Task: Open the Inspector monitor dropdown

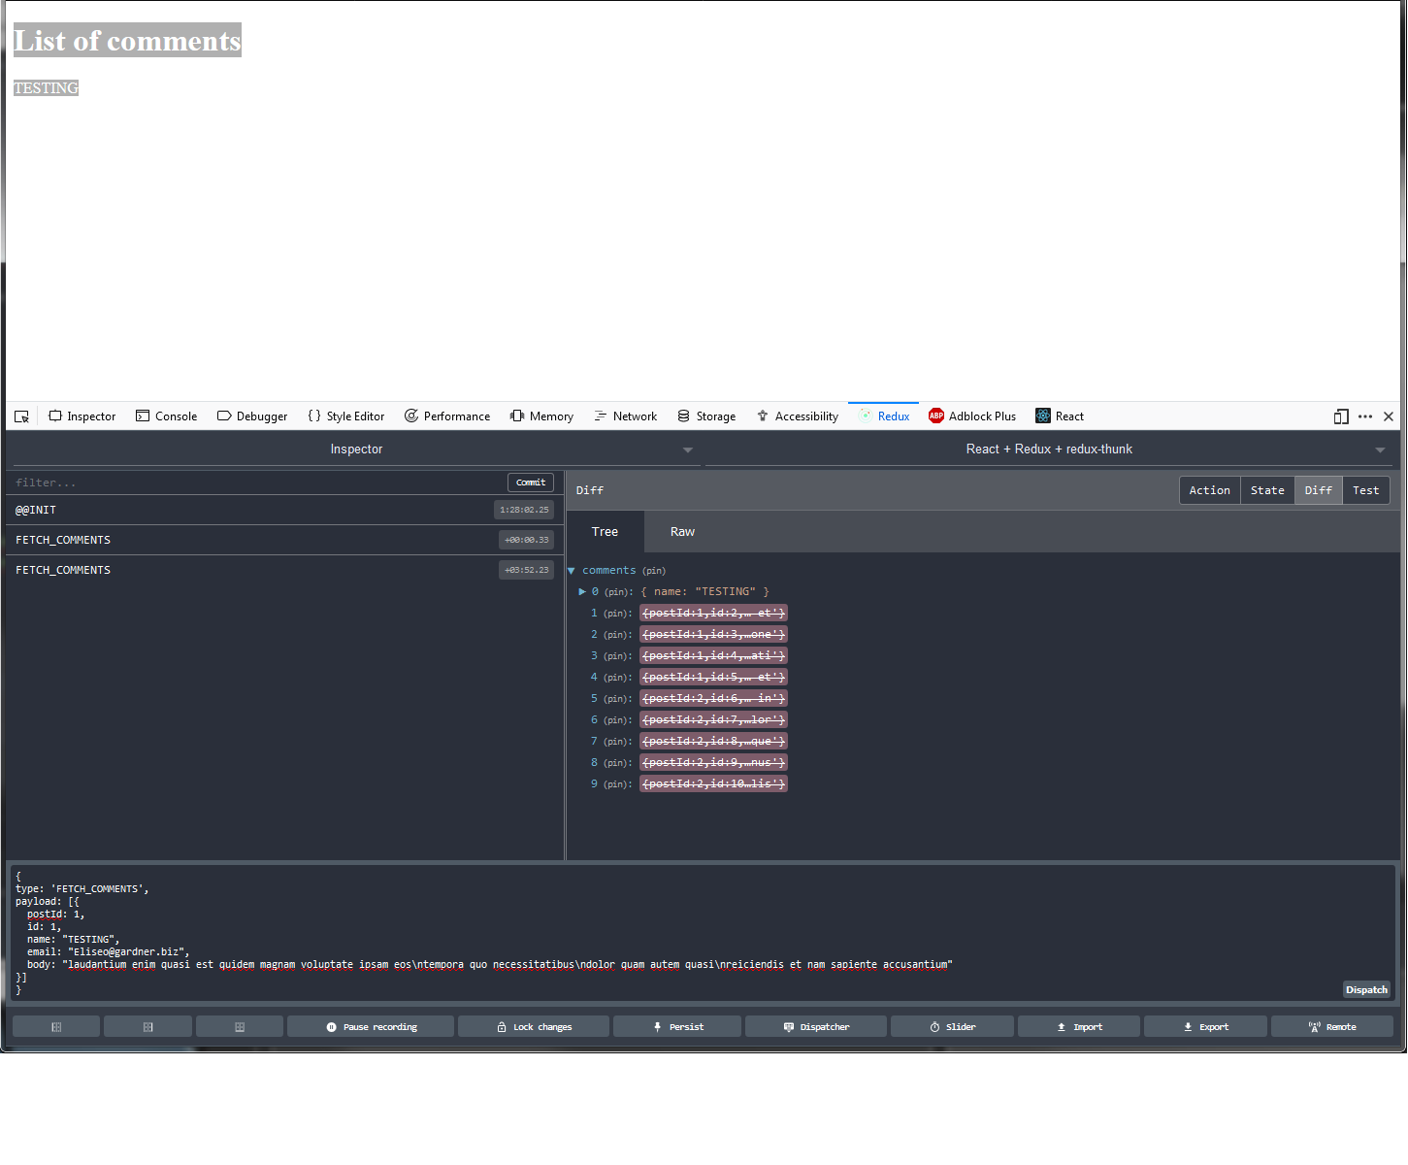Action: [x=356, y=449]
